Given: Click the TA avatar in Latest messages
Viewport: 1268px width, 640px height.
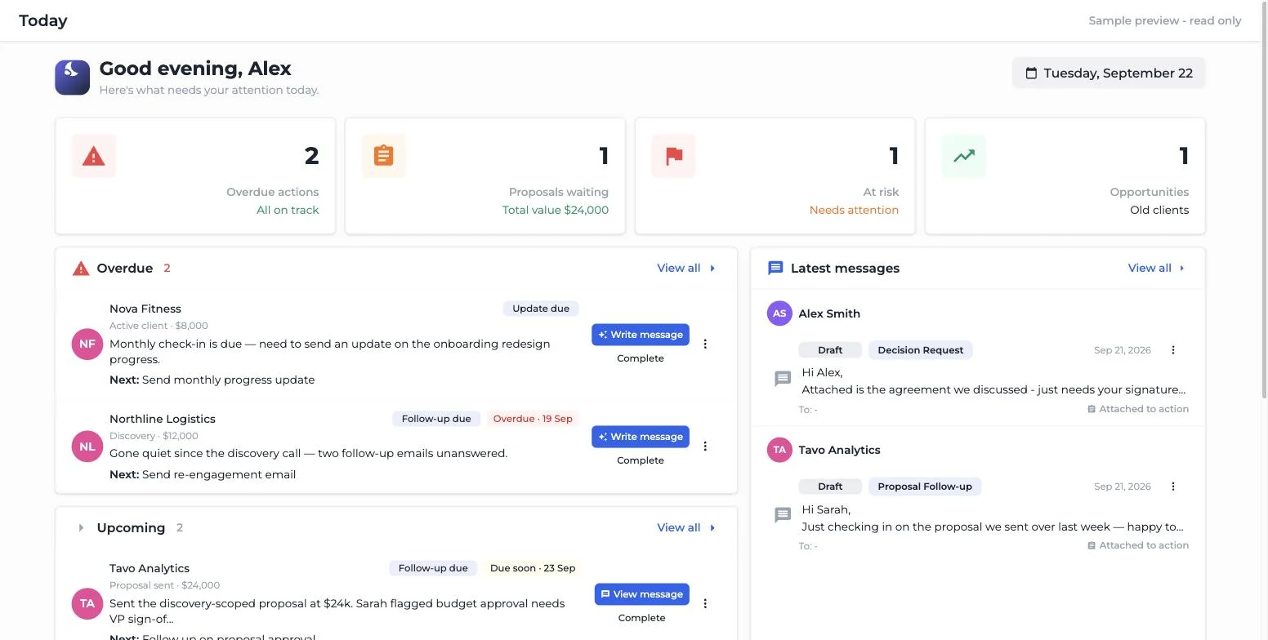Looking at the screenshot, I should tap(779, 450).
